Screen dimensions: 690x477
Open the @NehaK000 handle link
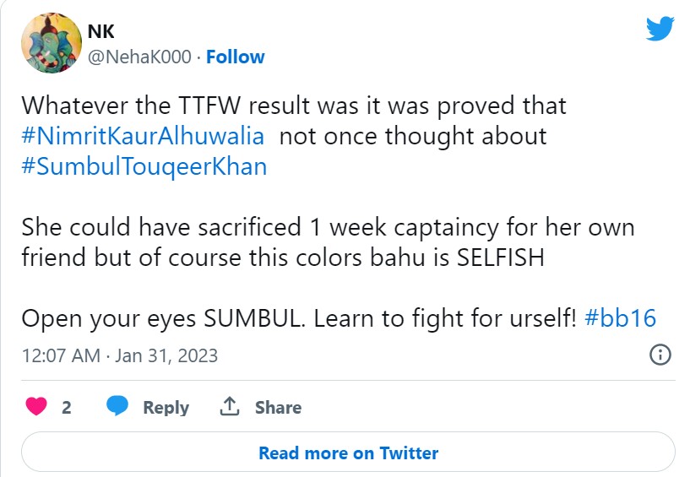(x=139, y=57)
